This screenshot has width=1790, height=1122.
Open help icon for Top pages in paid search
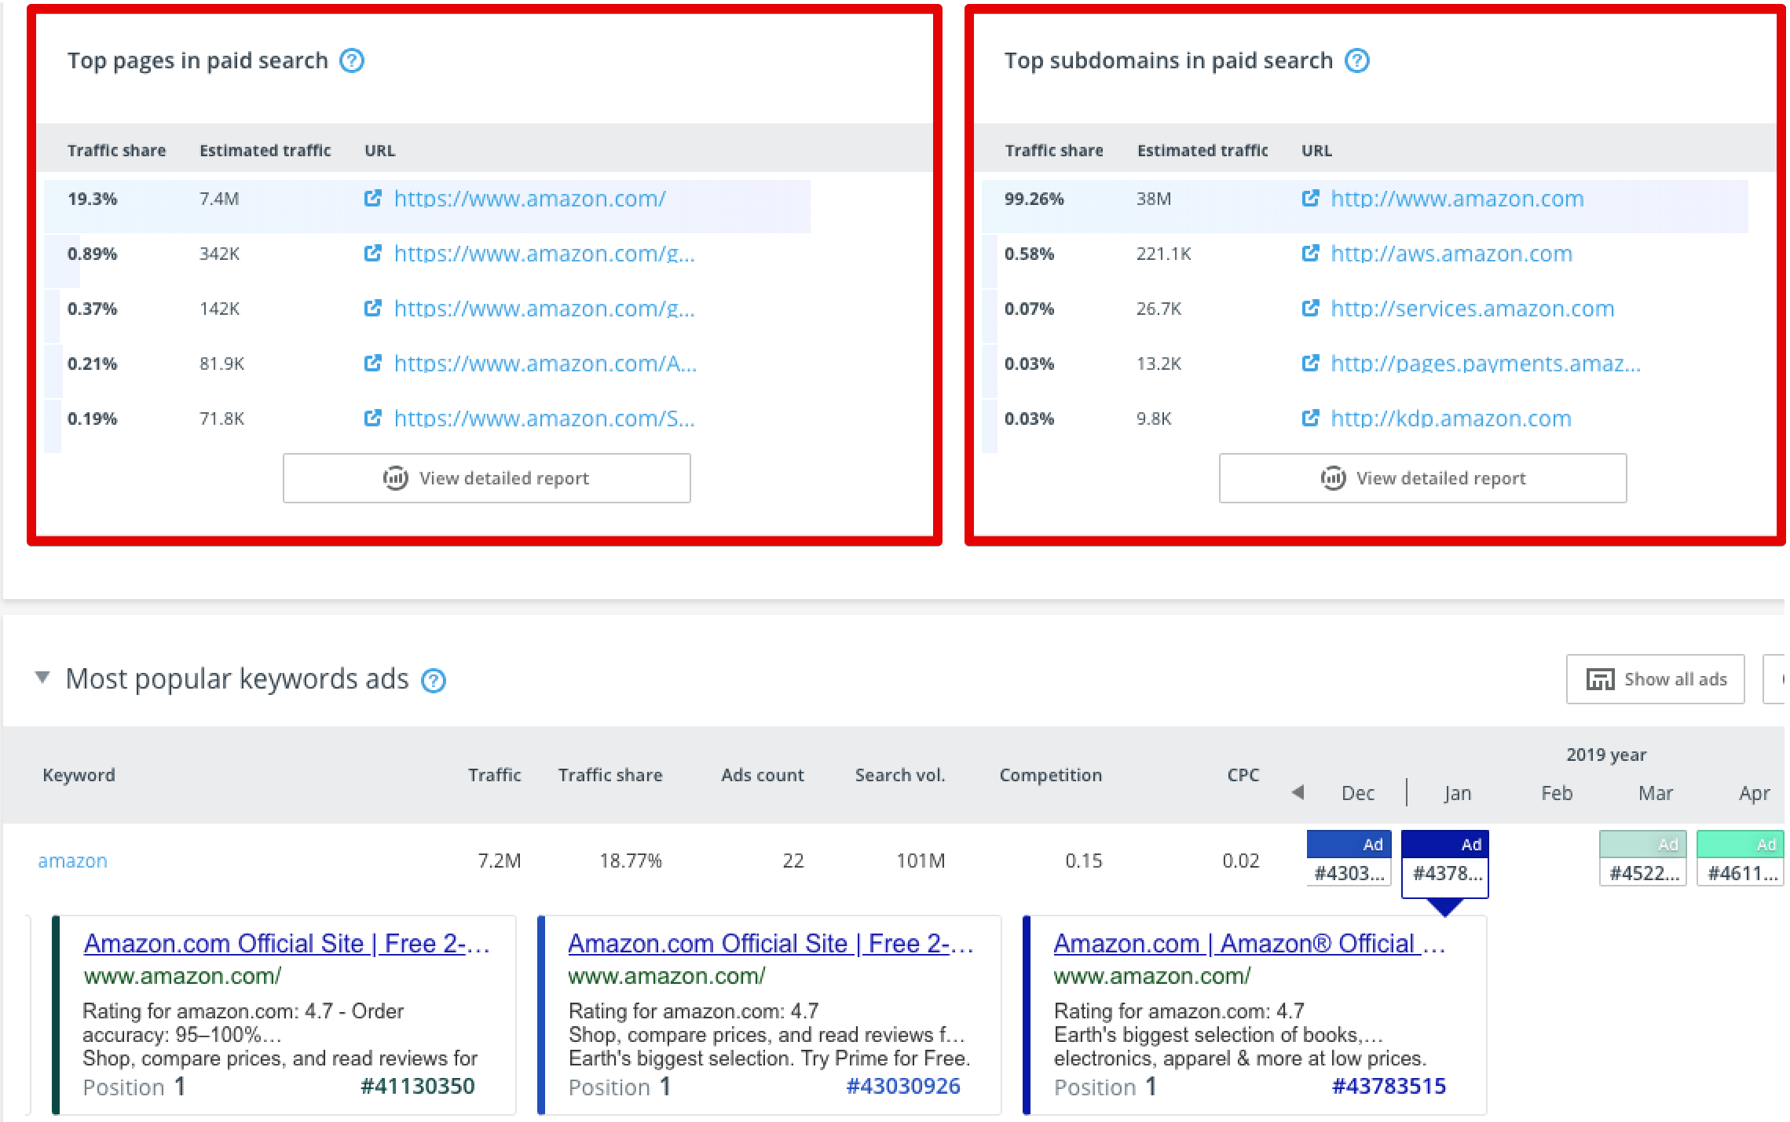click(352, 60)
